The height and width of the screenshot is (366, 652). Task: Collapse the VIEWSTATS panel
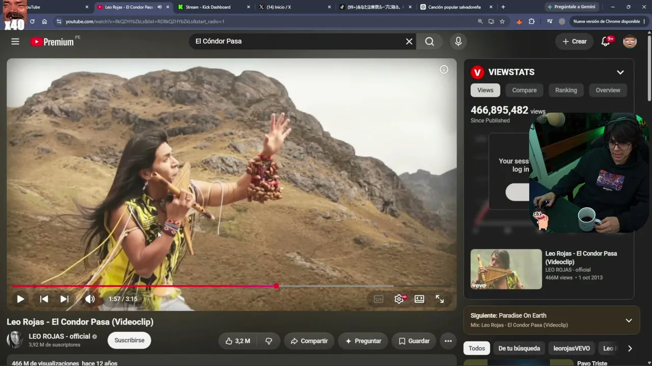click(x=620, y=72)
